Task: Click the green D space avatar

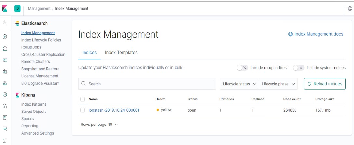Action: (17, 8)
